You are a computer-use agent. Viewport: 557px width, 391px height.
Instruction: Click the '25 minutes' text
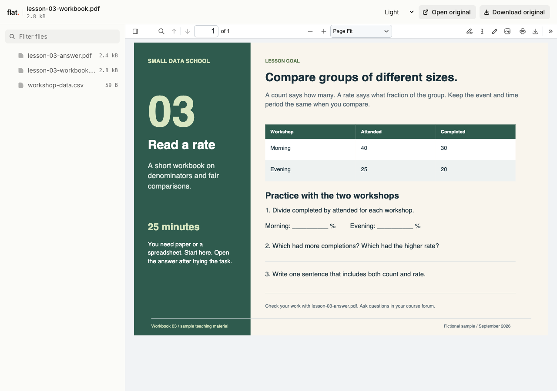tap(174, 227)
